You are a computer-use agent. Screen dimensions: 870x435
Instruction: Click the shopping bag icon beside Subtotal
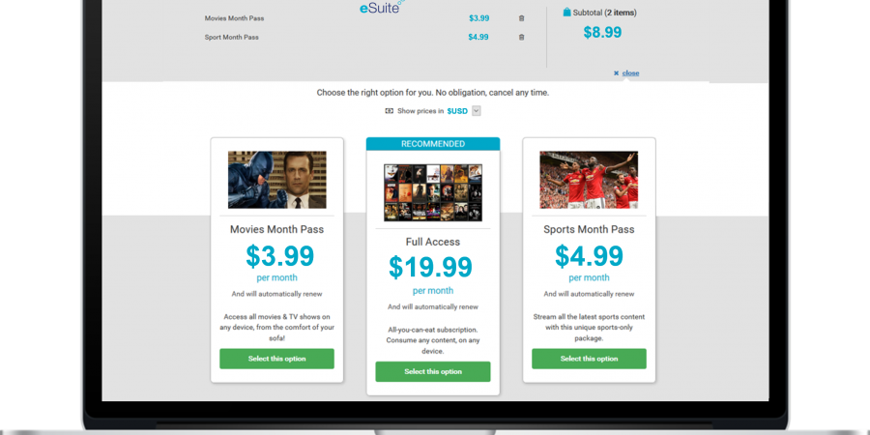[x=566, y=12]
